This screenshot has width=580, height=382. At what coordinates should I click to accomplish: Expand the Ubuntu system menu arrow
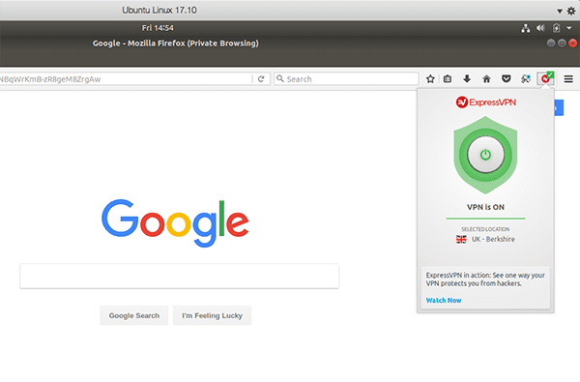tap(569, 28)
